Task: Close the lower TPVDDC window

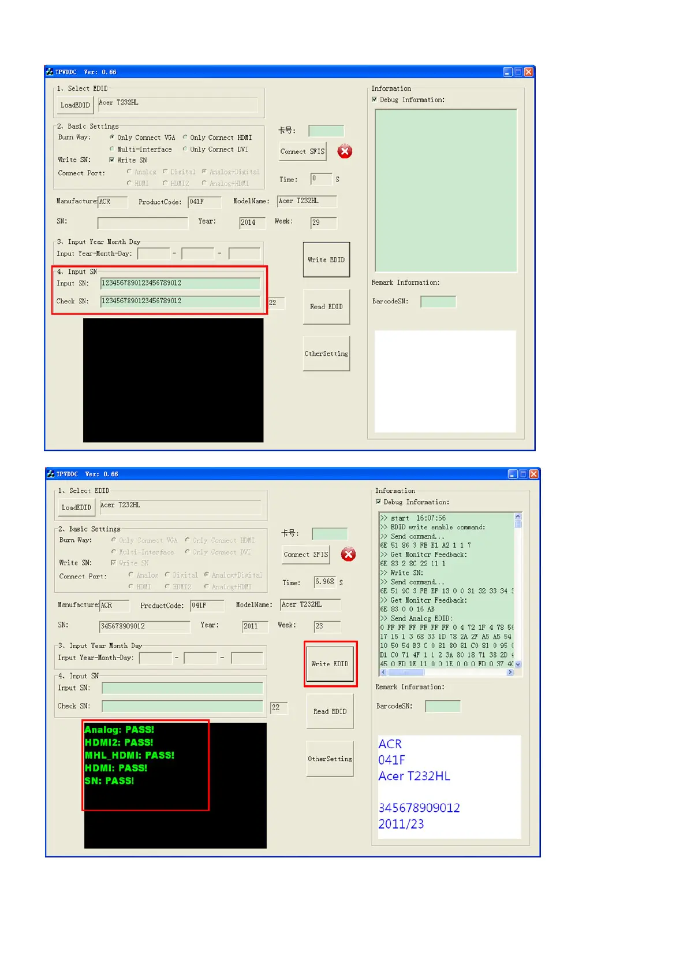Action: click(x=533, y=474)
